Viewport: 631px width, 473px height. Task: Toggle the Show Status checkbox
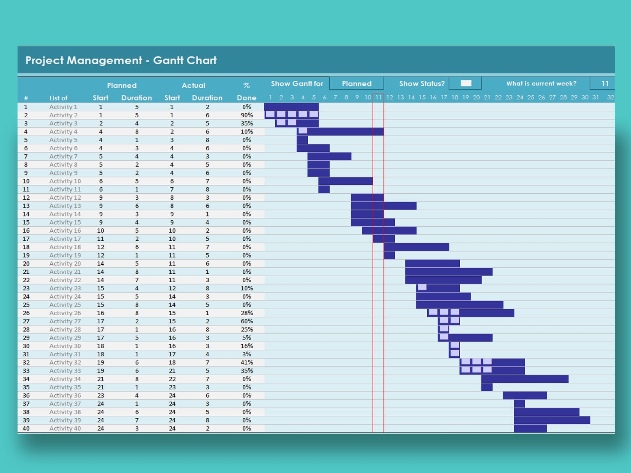coord(465,83)
